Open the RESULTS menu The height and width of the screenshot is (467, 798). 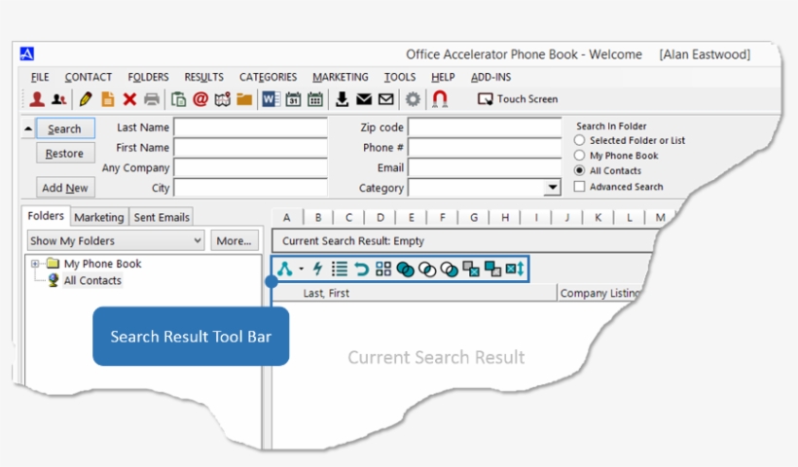[x=203, y=77]
